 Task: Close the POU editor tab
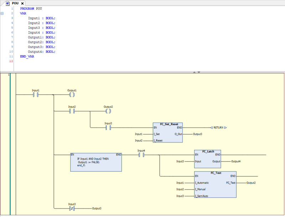tap(22, 3)
